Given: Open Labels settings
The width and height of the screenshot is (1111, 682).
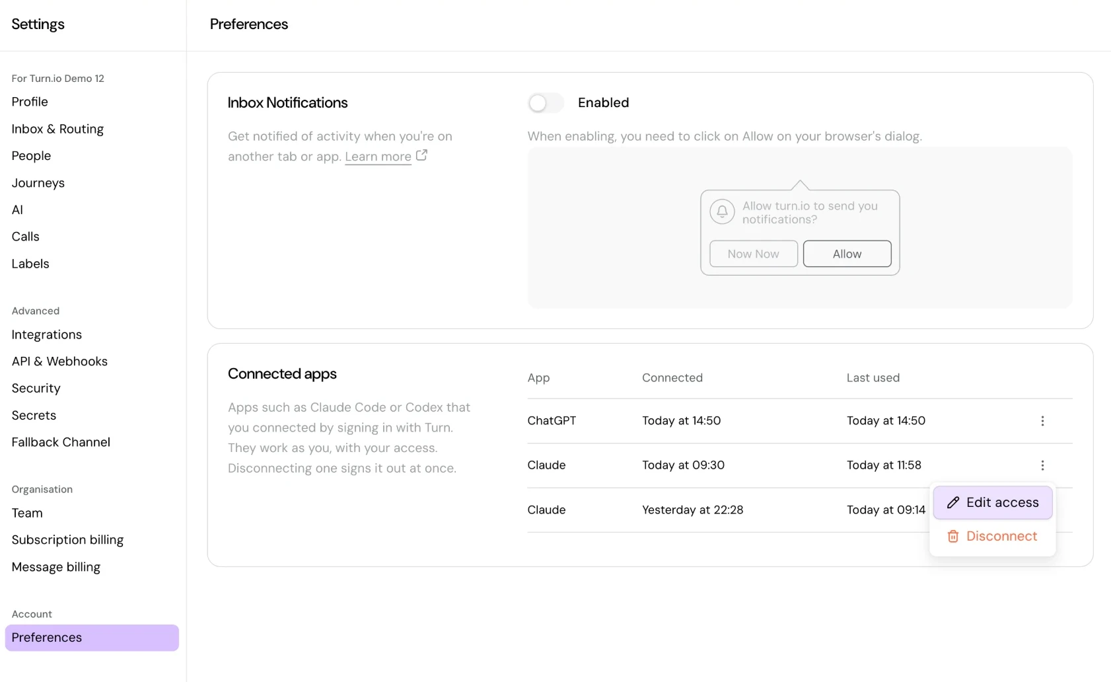Looking at the screenshot, I should click(30, 264).
